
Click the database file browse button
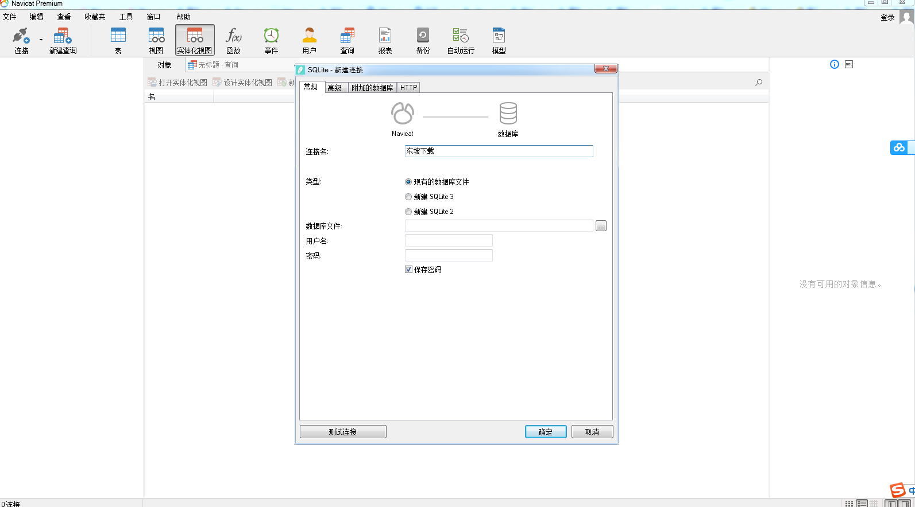(601, 226)
